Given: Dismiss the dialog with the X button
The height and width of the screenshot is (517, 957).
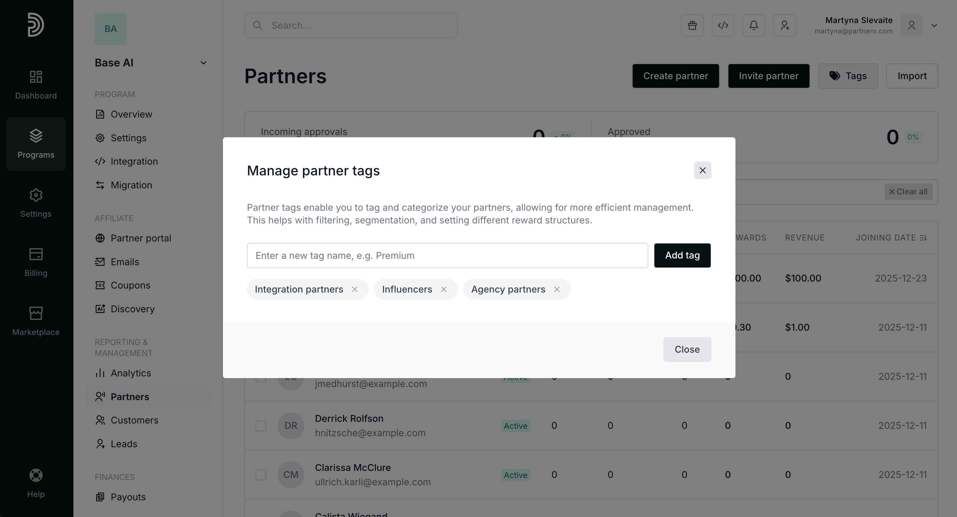Looking at the screenshot, I should 702,170.
